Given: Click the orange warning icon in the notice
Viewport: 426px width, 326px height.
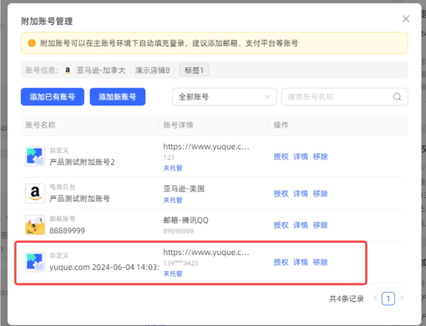Looking at the screenshot, I should [32, 43].
